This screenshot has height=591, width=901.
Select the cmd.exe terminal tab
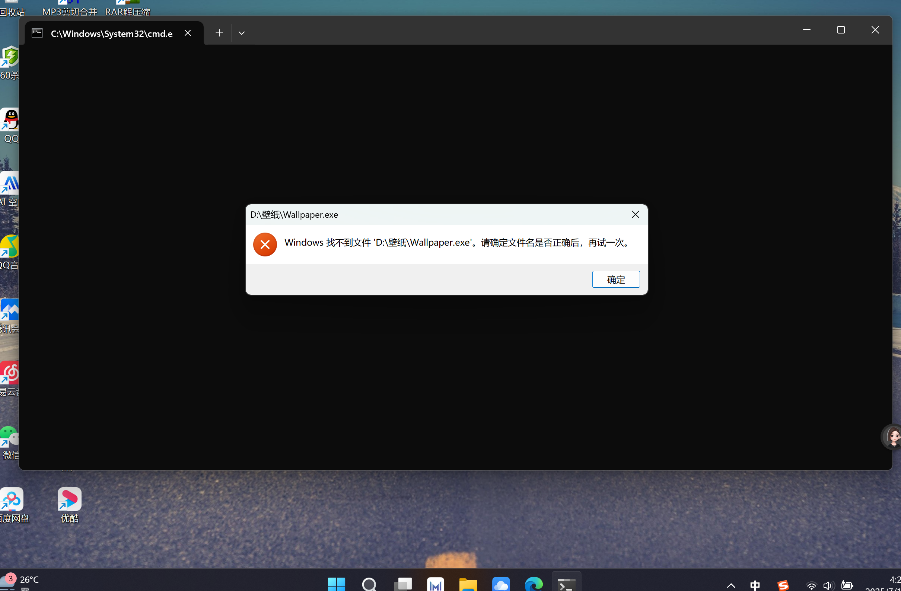[112, 33]
